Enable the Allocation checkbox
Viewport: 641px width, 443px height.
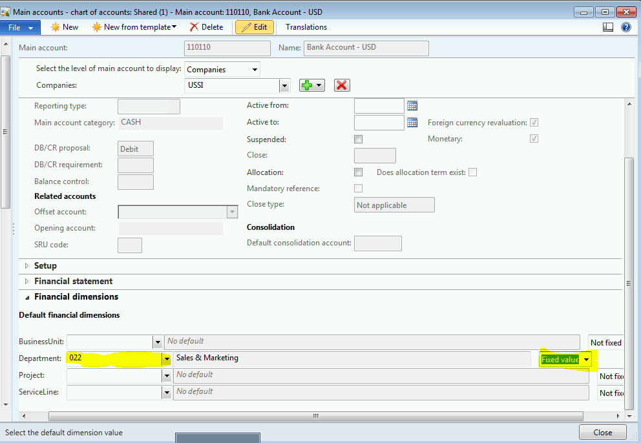point(358,172)
